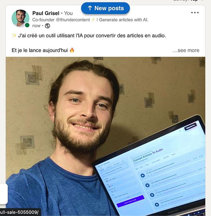The height and width of the screenshot is (216, 211).
Task: Click the Convert Articles To Audio heading
Action: (x=148, y=155)
